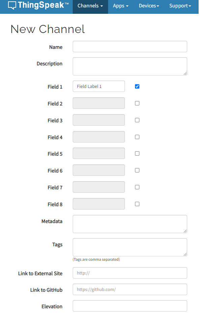The width and height of the screenshot is (205, 320).
Task: Click the ThingSpeak speech bubble logo
Action: pos(12,5)
